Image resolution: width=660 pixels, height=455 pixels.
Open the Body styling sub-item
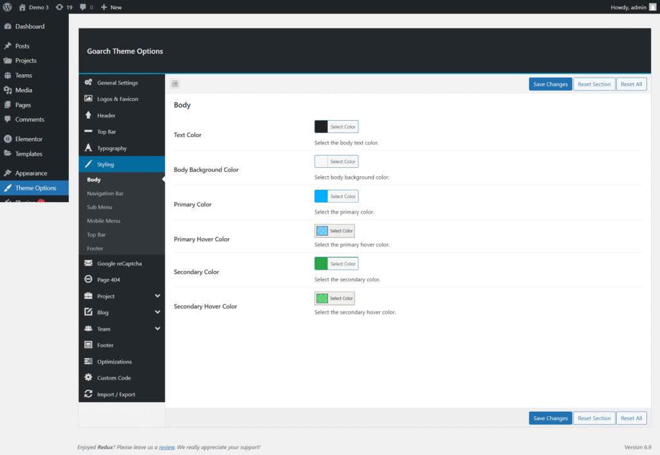pyautogui.click(x=94, y=179)
